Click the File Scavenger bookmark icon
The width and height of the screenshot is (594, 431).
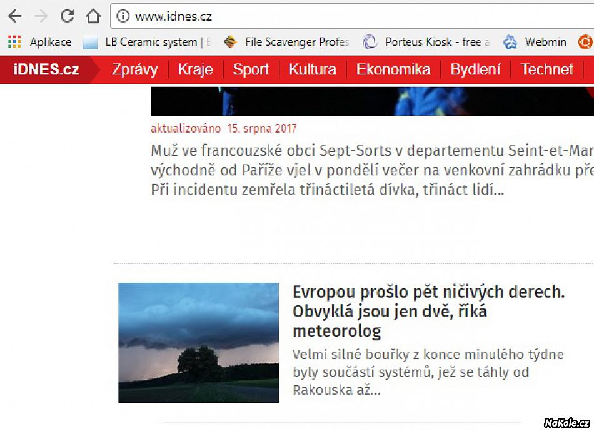(230, 42)
